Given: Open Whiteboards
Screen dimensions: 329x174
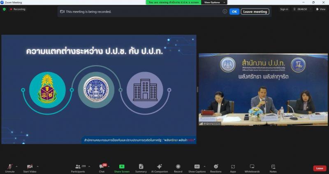Looking at the screenshot, I should (252, 168).
